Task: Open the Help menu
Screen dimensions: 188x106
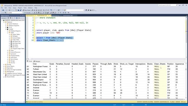Action: (x=36, y=8)
